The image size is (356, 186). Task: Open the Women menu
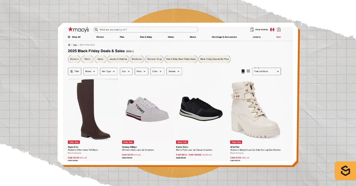click(100, 37)
